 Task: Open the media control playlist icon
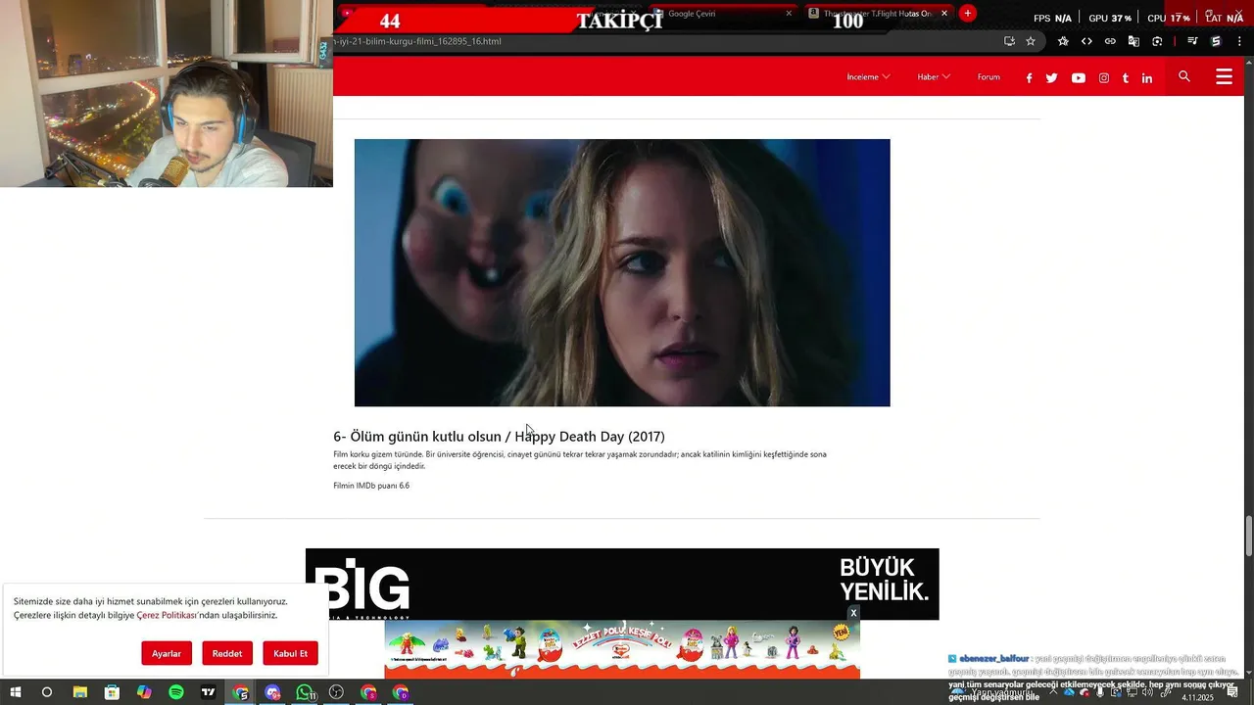1192,41
